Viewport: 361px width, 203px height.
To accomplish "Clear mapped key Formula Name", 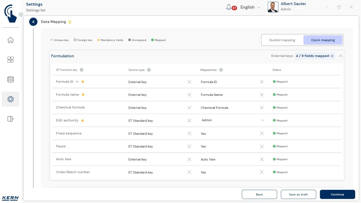I will coord(262,95).
